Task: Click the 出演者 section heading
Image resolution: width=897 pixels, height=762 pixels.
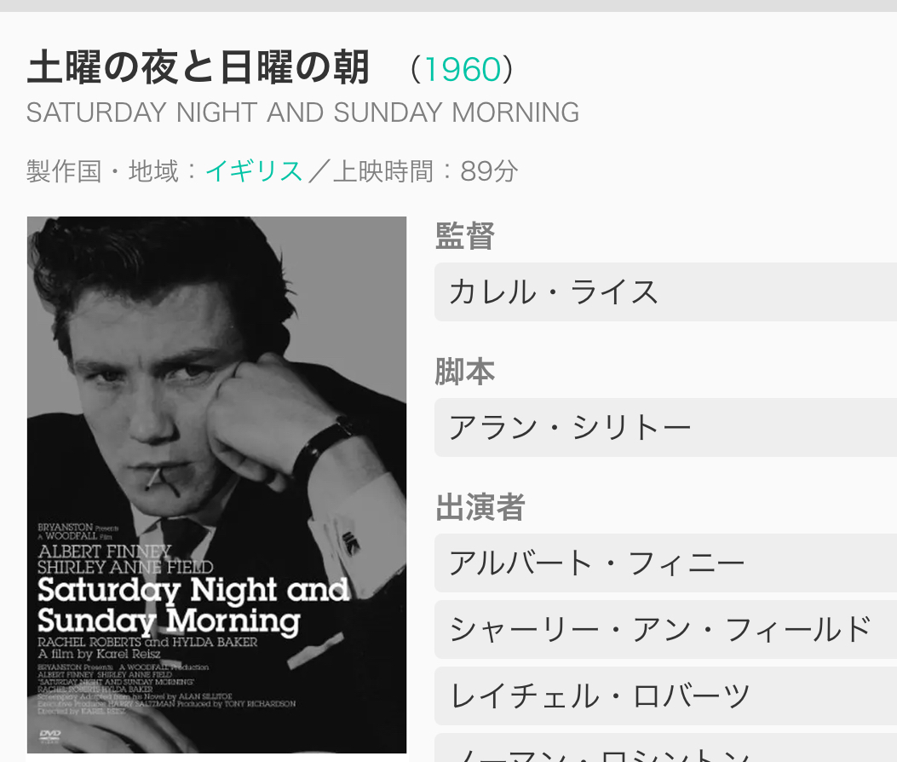Action: coord(480,507)
